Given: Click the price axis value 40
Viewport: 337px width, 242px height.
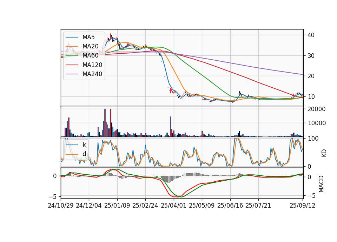Looking at the screenshot, I should 311,35.
